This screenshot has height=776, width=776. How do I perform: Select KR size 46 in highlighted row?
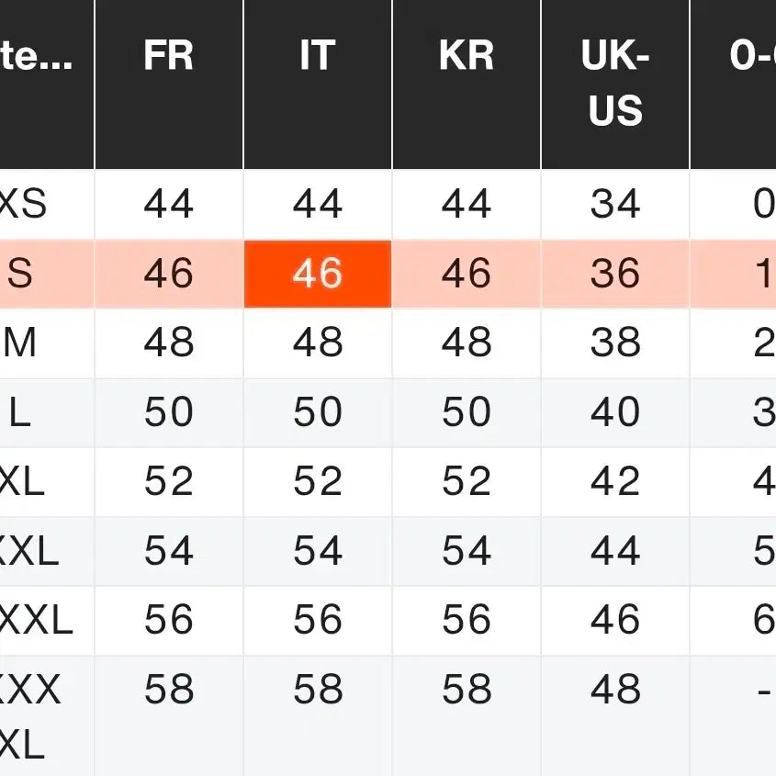pos(467,274)
